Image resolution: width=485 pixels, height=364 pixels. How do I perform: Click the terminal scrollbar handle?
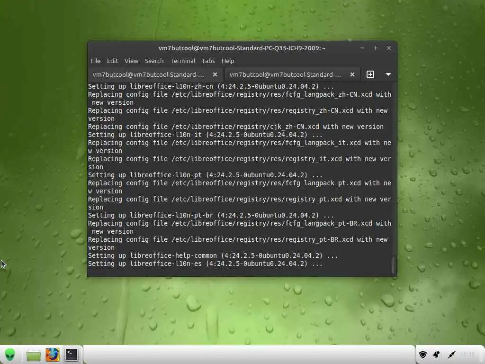[x=394, y=265]
